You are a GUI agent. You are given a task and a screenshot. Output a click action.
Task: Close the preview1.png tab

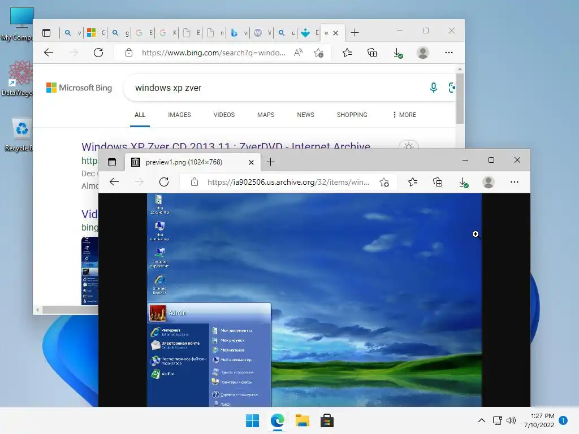click(251, 162)
